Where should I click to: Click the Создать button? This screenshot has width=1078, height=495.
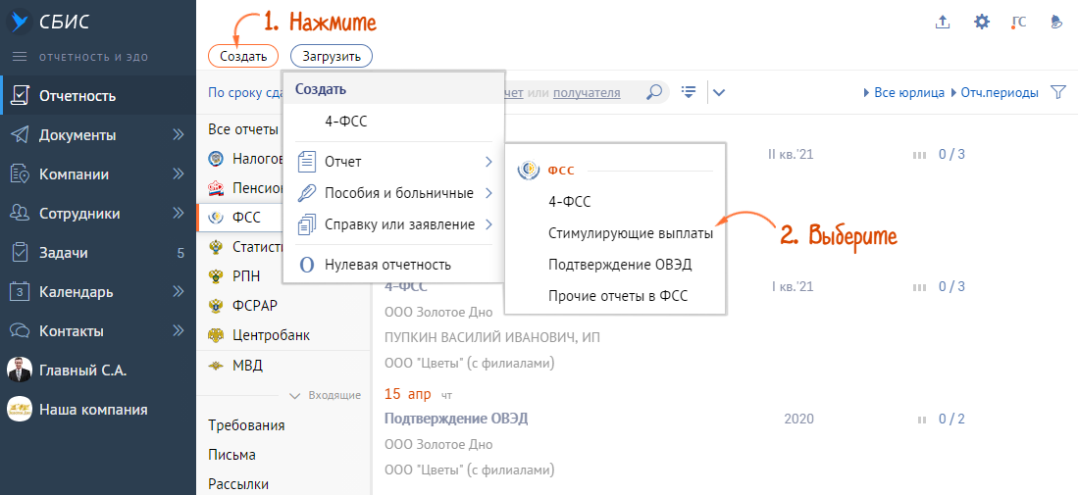[242, 56]
